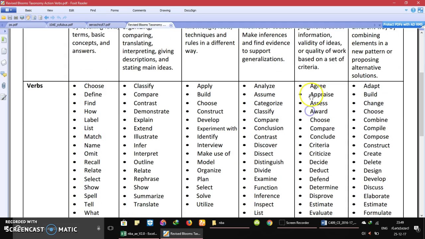Launch Firefox from the taskbar
This screenshot has height=239, width=425.
(189, 223)
